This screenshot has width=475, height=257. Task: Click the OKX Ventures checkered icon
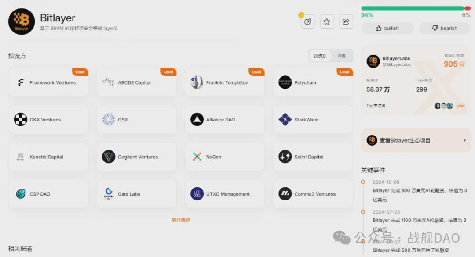point(20,119)
